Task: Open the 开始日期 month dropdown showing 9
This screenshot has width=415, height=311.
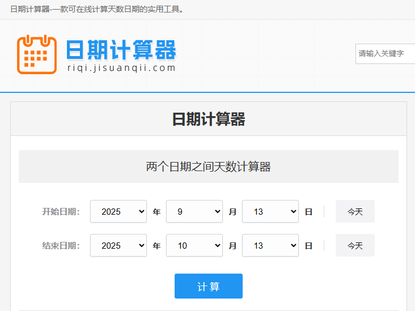Action: click(x=194, y=211)
